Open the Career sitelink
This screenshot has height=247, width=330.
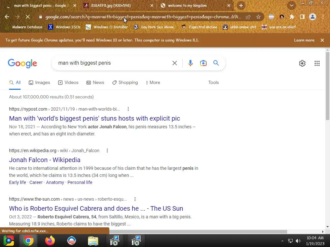[36, 182]
